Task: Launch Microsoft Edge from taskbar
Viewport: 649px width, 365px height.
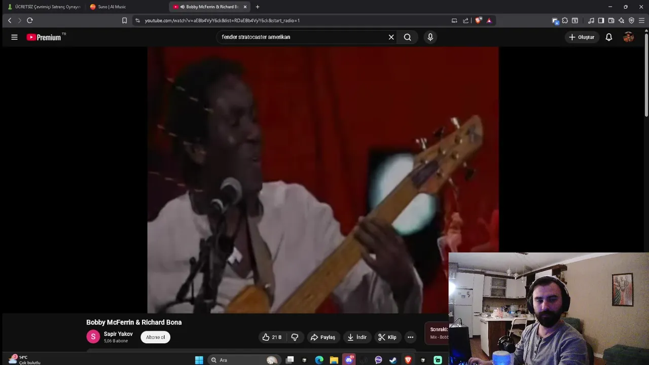Action: coord(319,360)
